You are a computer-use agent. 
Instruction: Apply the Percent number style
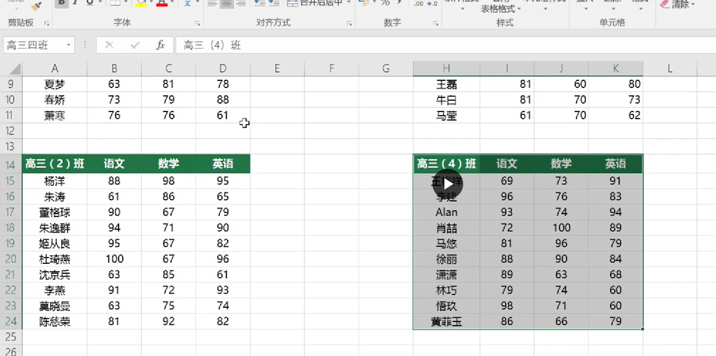pyautogui.click(x=386, y=2)
